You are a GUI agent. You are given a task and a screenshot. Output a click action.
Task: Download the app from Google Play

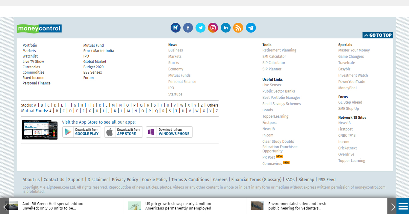82,132
